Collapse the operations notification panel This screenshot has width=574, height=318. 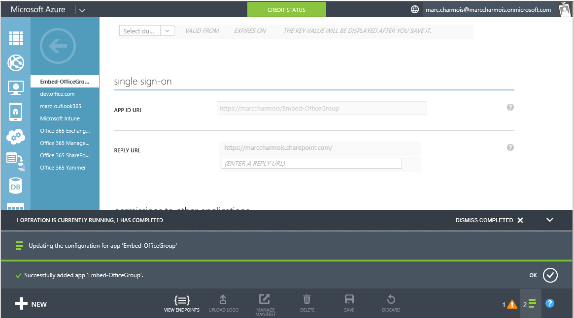coord(550,220)
